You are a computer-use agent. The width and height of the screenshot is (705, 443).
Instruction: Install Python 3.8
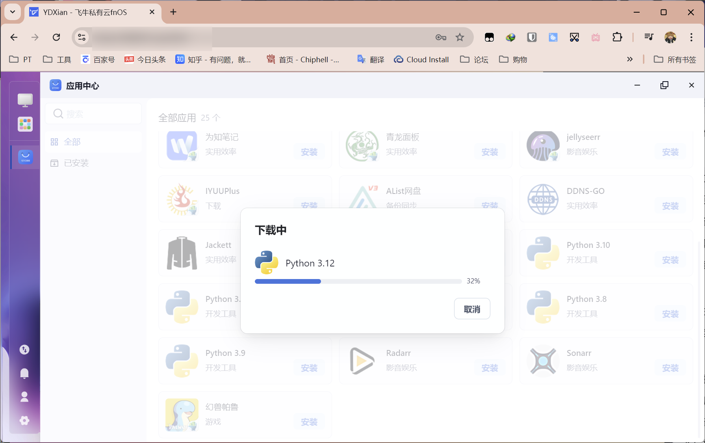coord(670,314)
